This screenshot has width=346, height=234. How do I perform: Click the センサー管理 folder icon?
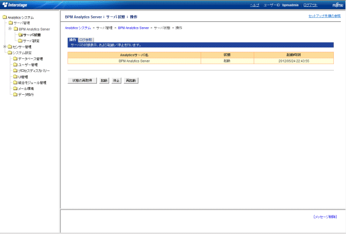(x=10, y=47)
